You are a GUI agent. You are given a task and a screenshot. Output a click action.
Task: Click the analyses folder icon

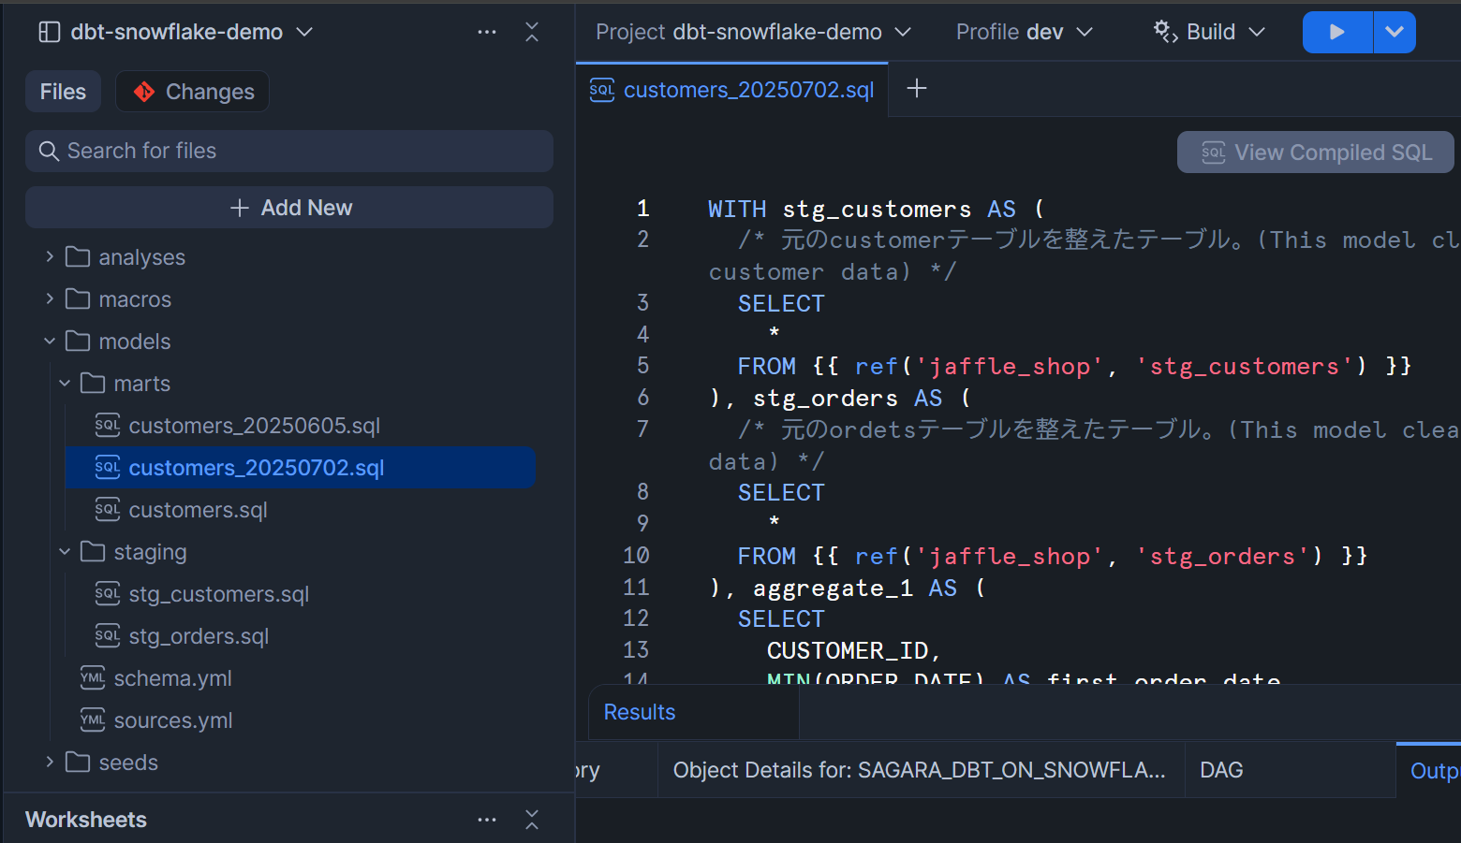78,256
